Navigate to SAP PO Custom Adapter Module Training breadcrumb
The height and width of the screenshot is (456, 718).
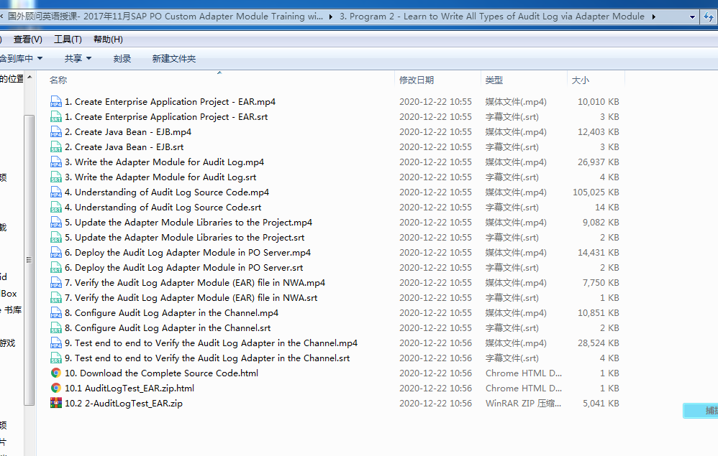[x=165, y=17]
